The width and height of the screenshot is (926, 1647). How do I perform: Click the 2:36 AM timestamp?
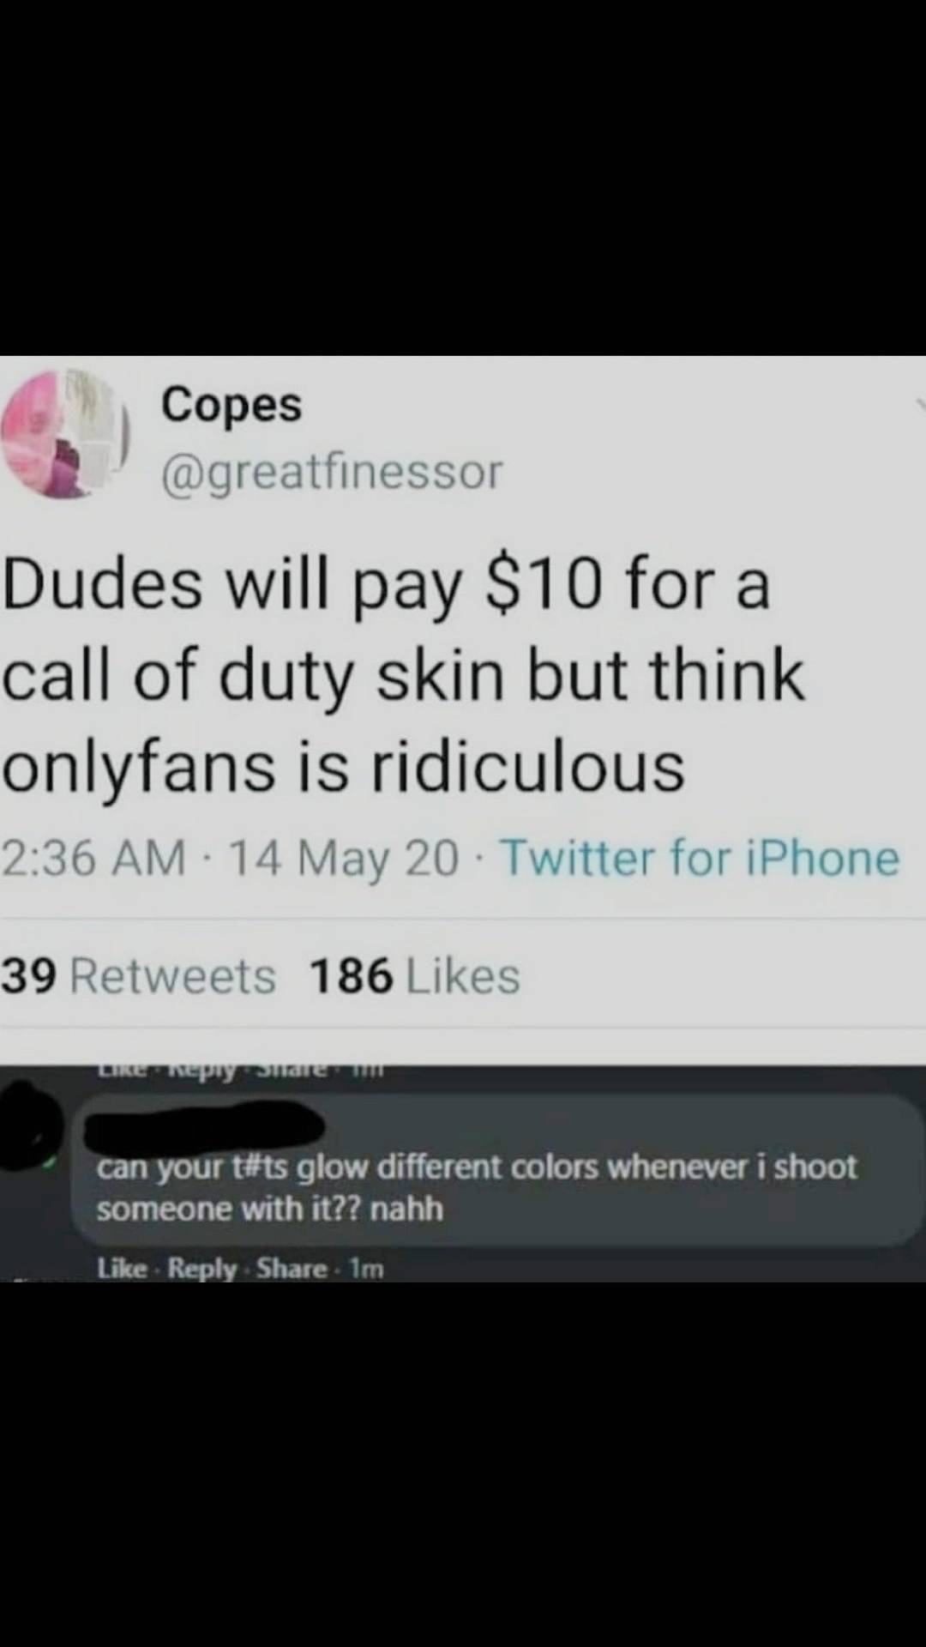point(93,858)
